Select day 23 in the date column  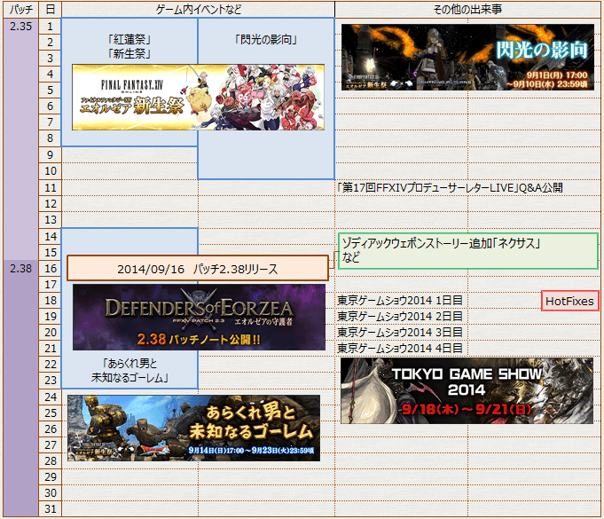pyautogui.click(x=50, y=381)
